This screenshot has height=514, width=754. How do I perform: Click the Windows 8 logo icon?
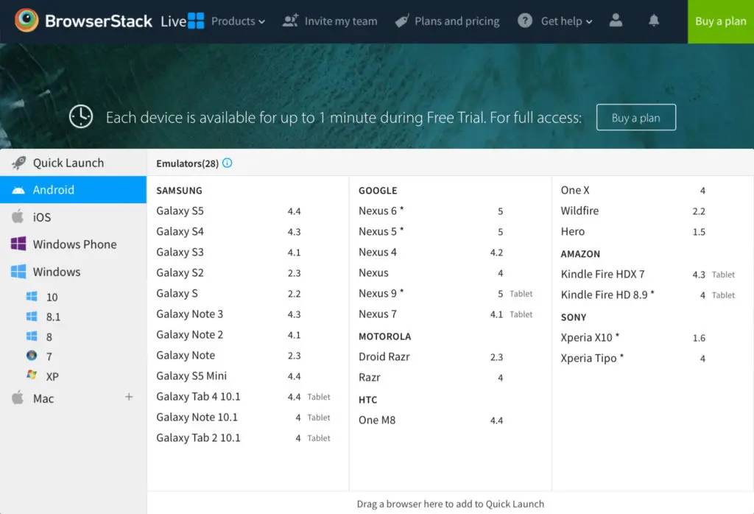[32, 336]
